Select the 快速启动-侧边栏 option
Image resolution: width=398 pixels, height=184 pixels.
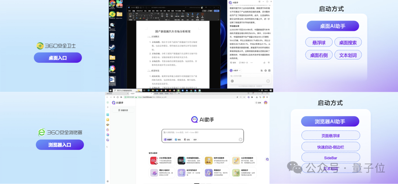point(331,147)
